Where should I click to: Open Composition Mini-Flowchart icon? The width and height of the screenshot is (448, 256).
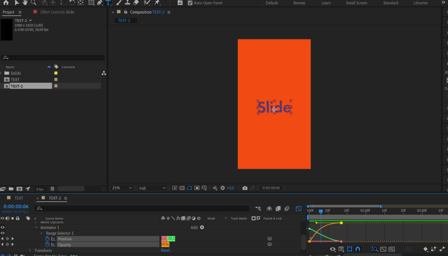[x=258, y=209]
